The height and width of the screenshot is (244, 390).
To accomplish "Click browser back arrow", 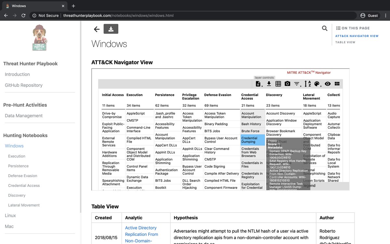I will tap(6, 15).
